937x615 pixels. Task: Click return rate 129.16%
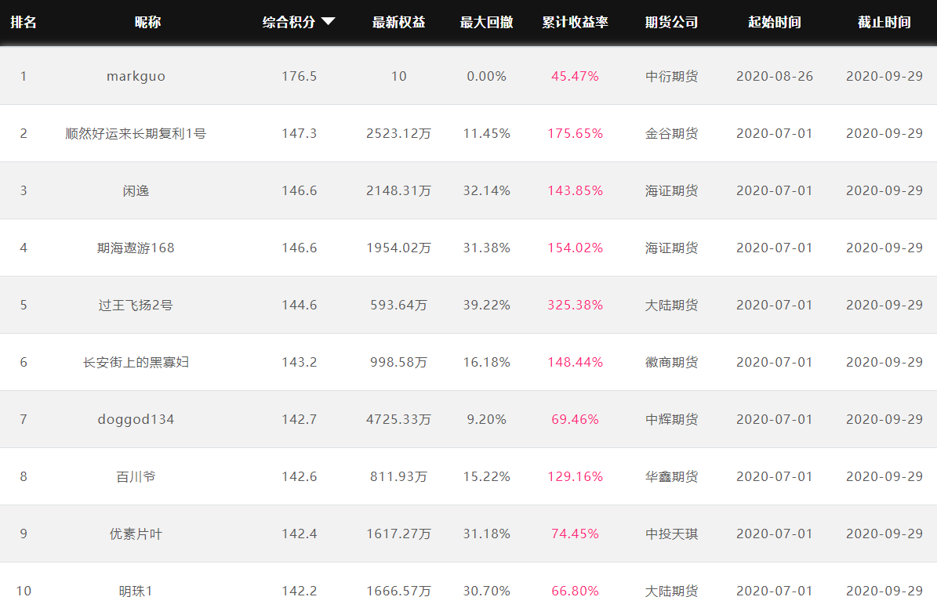click(x=575, y=476)
